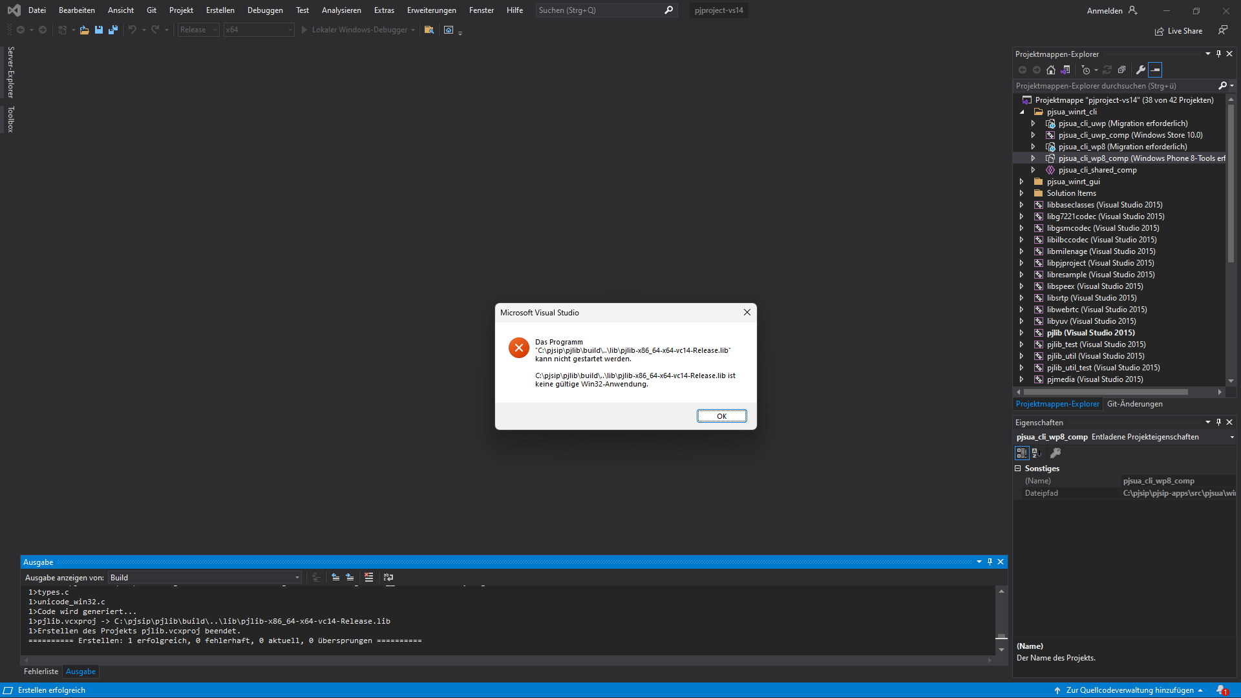Viewport: 1241px width, 698px height.
Task: Click OK in the error dialog
Action: 721,416
